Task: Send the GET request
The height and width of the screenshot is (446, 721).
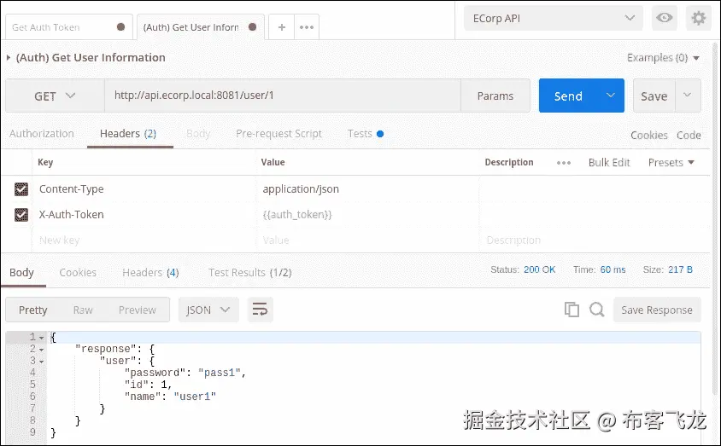Action: click(x=569, y=96)
